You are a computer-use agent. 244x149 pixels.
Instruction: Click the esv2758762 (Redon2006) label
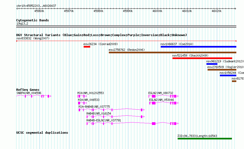click(x=127, y=50)
